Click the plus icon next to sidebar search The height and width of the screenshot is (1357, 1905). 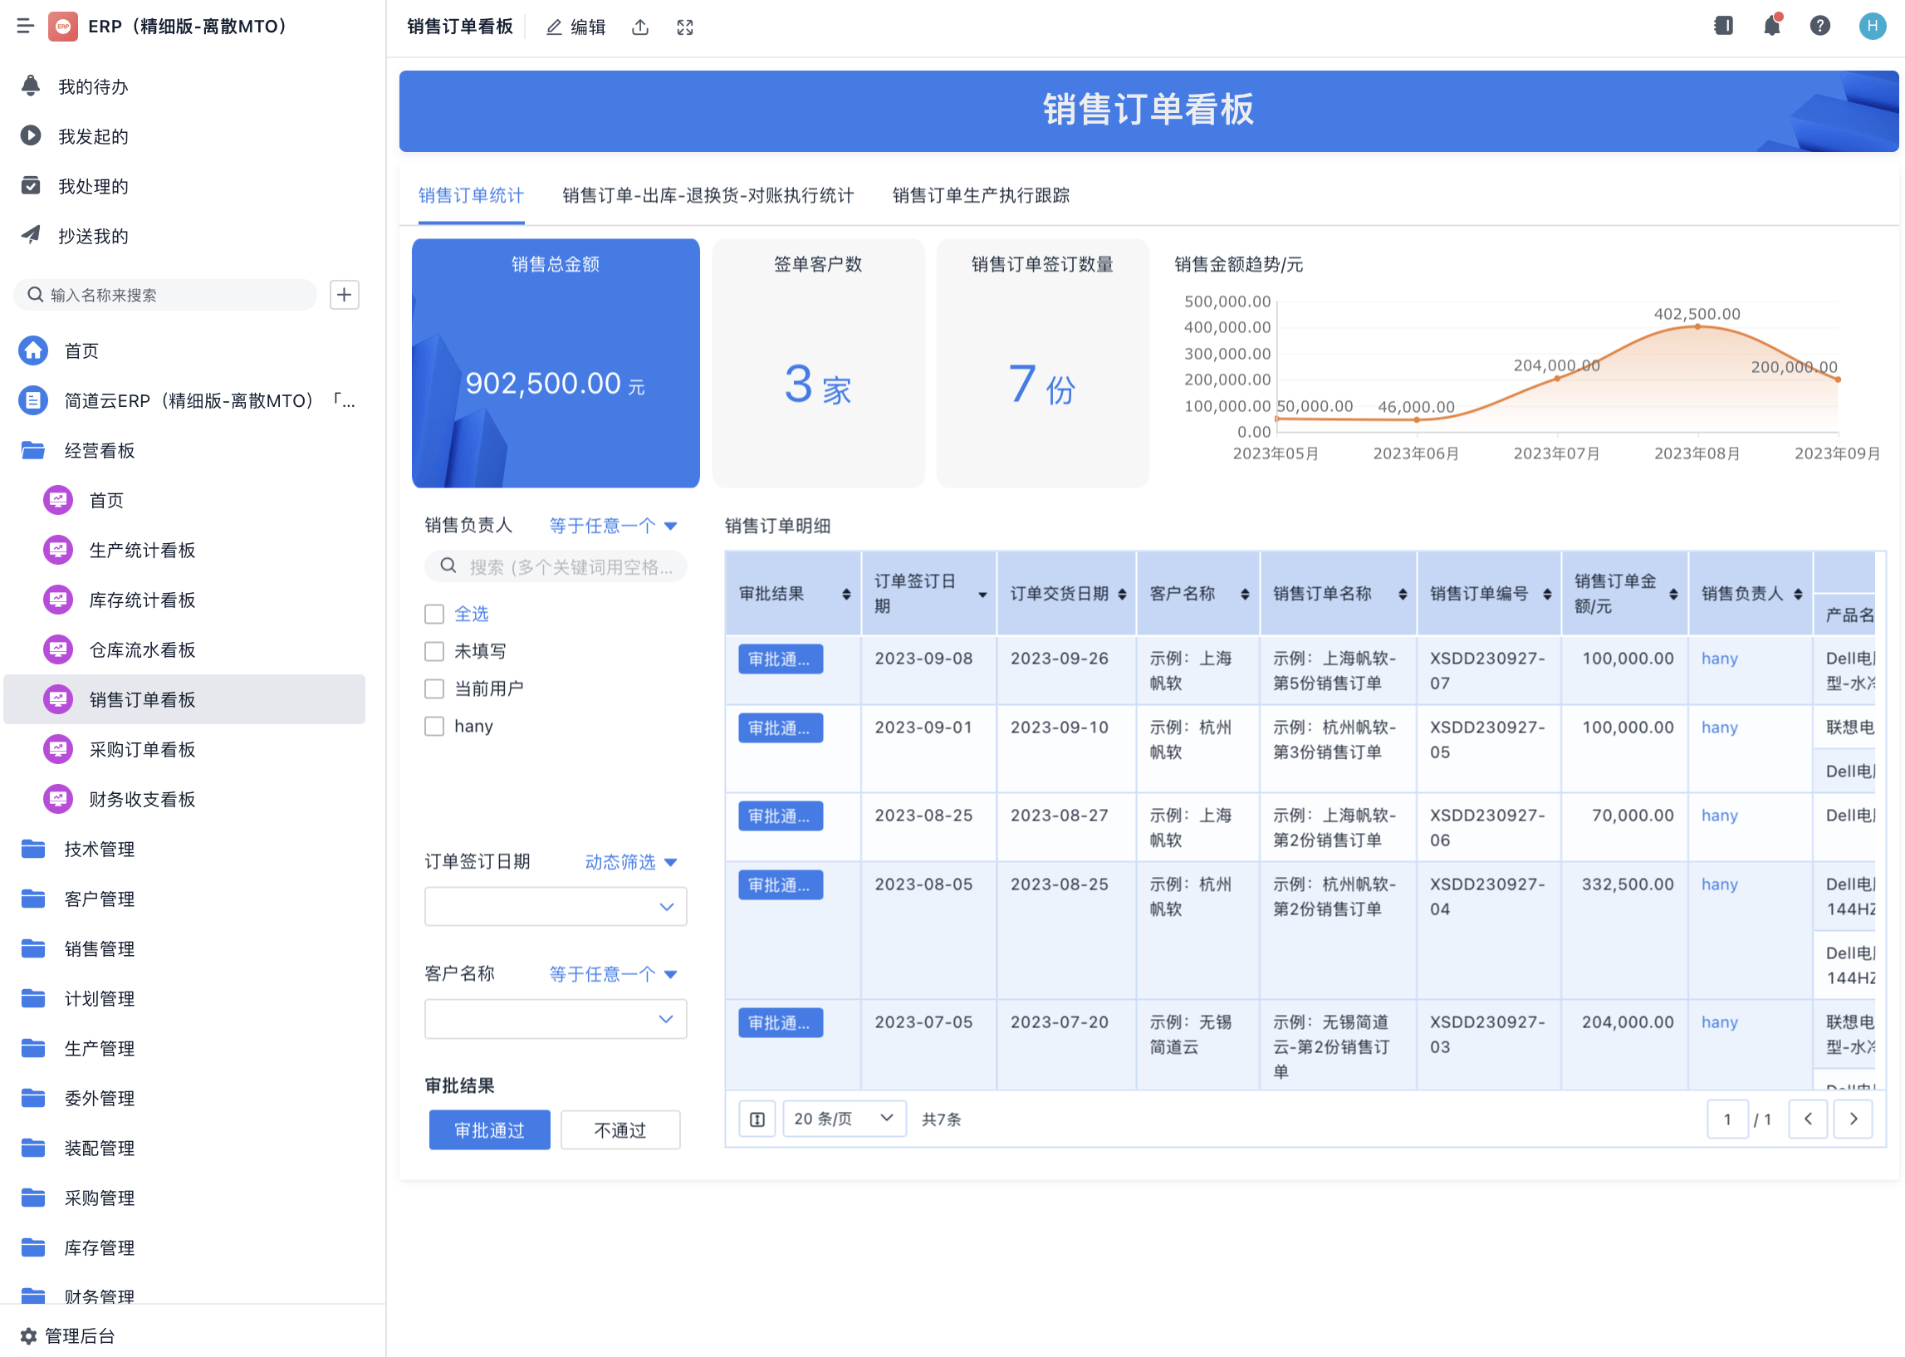point(345,294)
